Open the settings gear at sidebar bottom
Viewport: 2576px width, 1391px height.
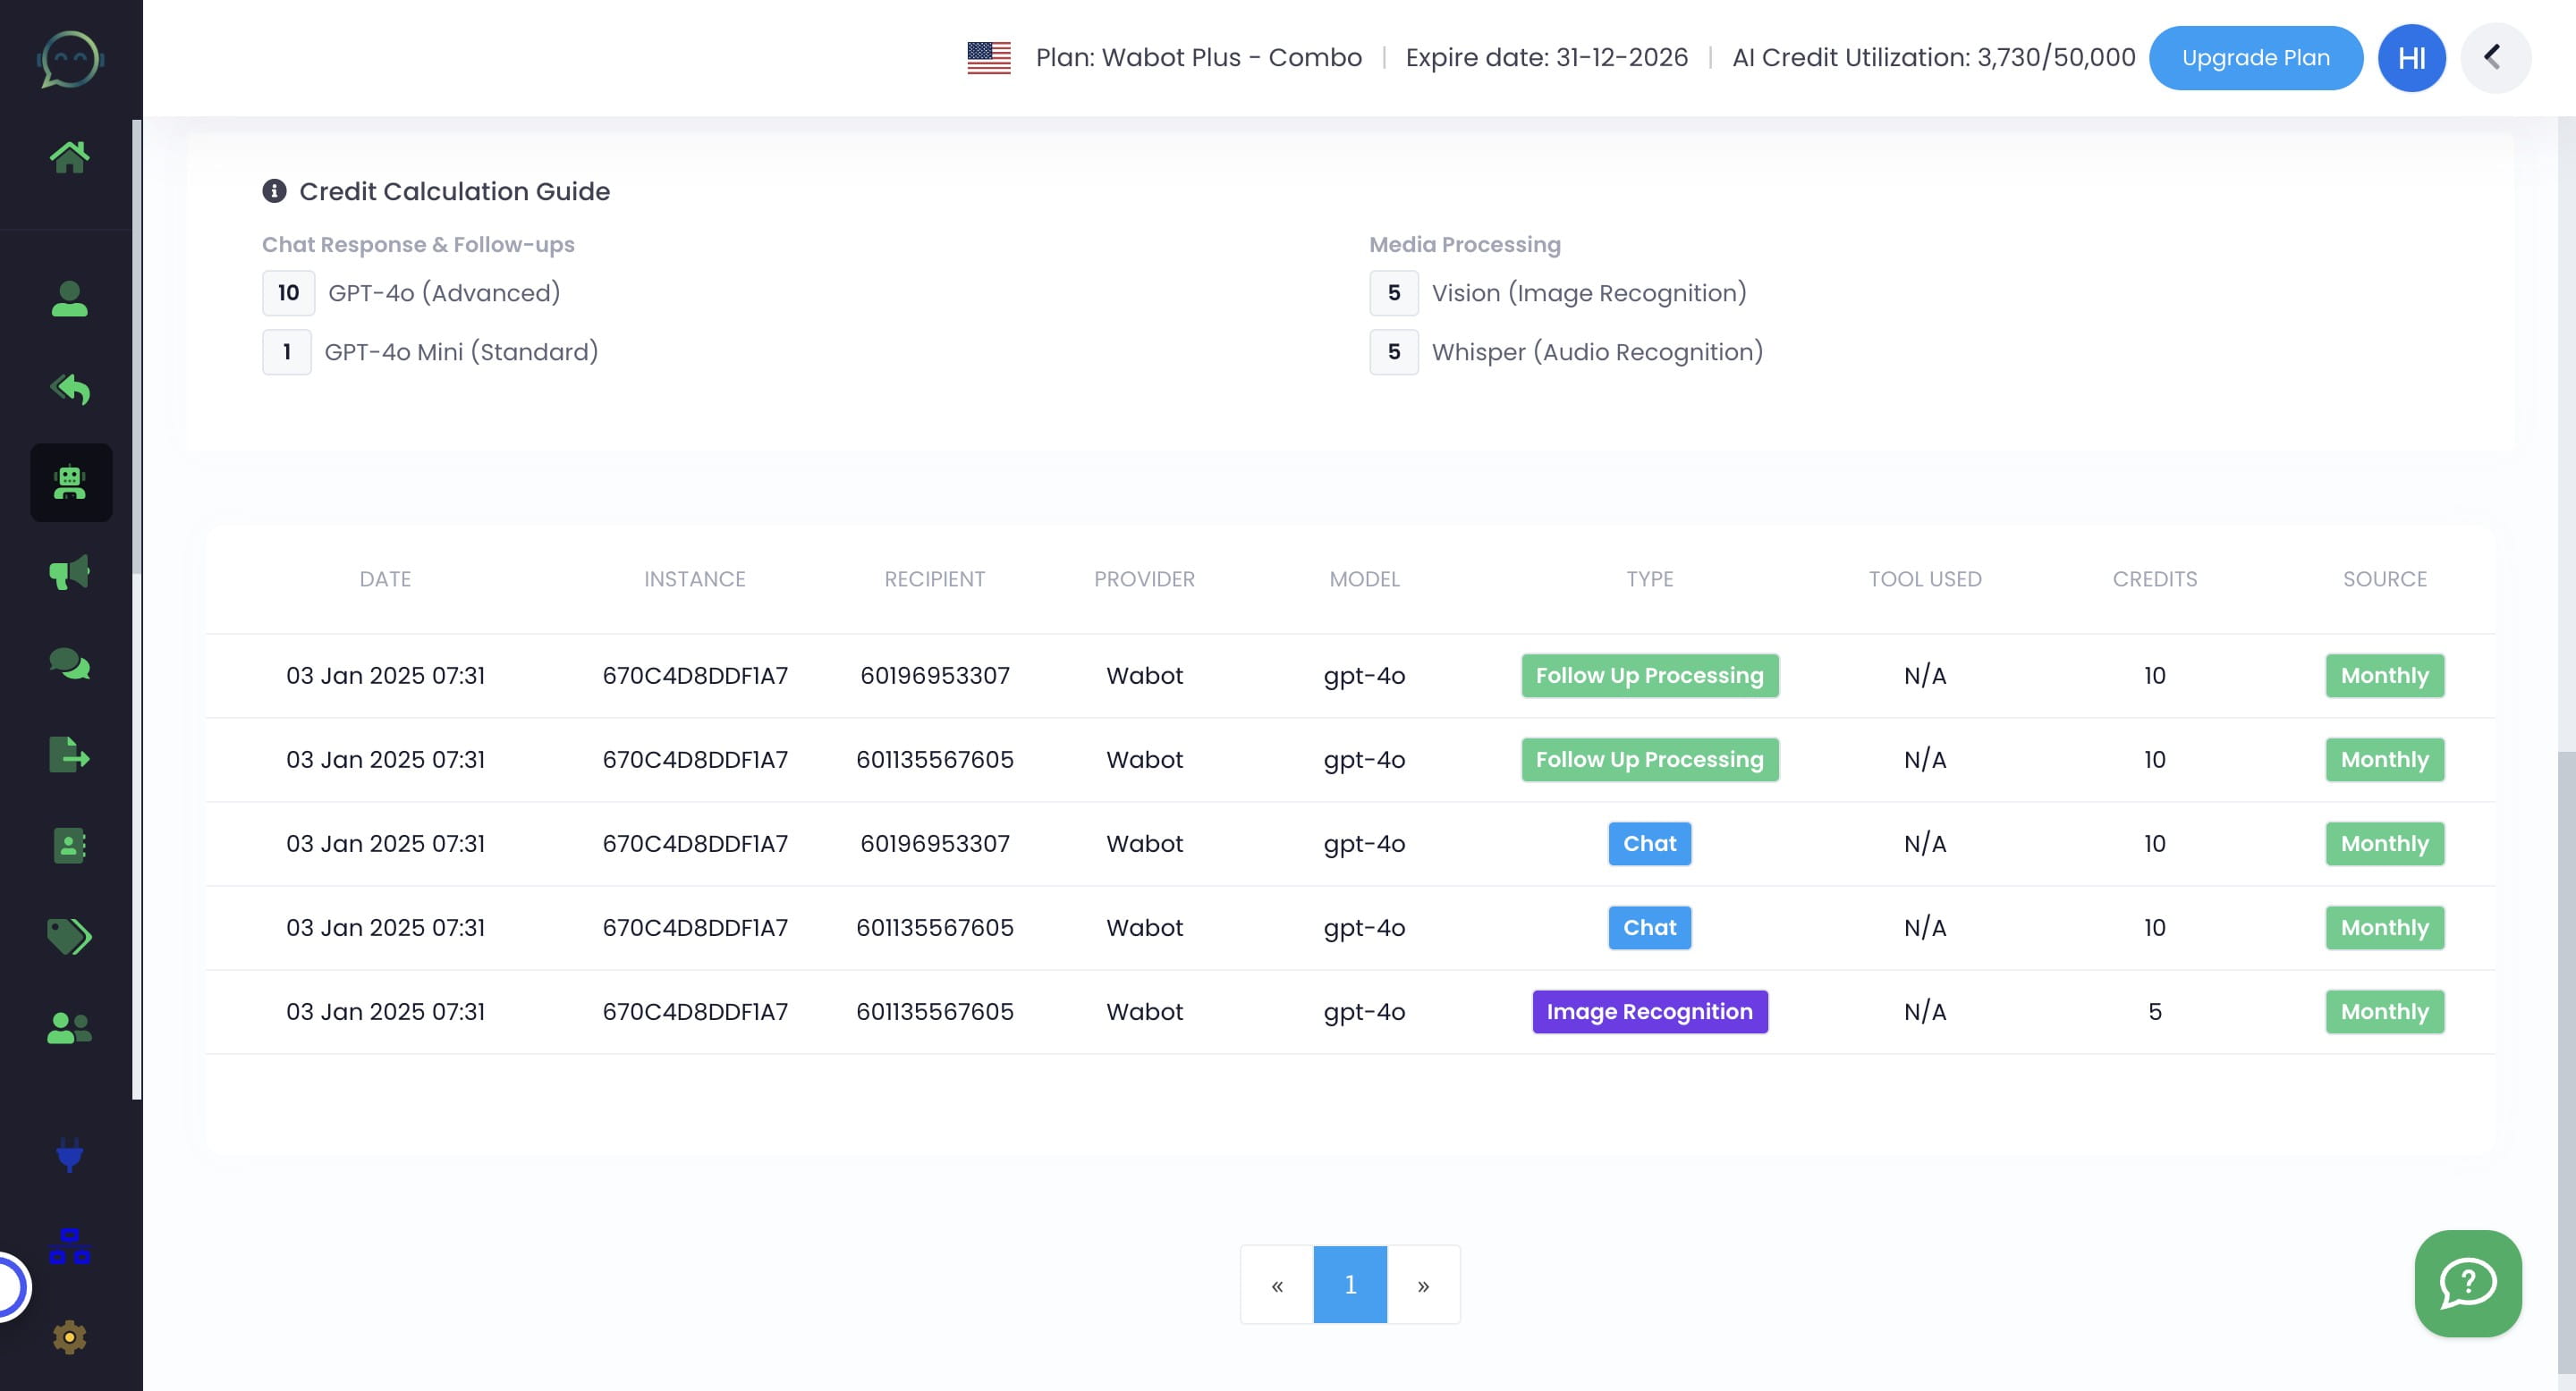70,1337
